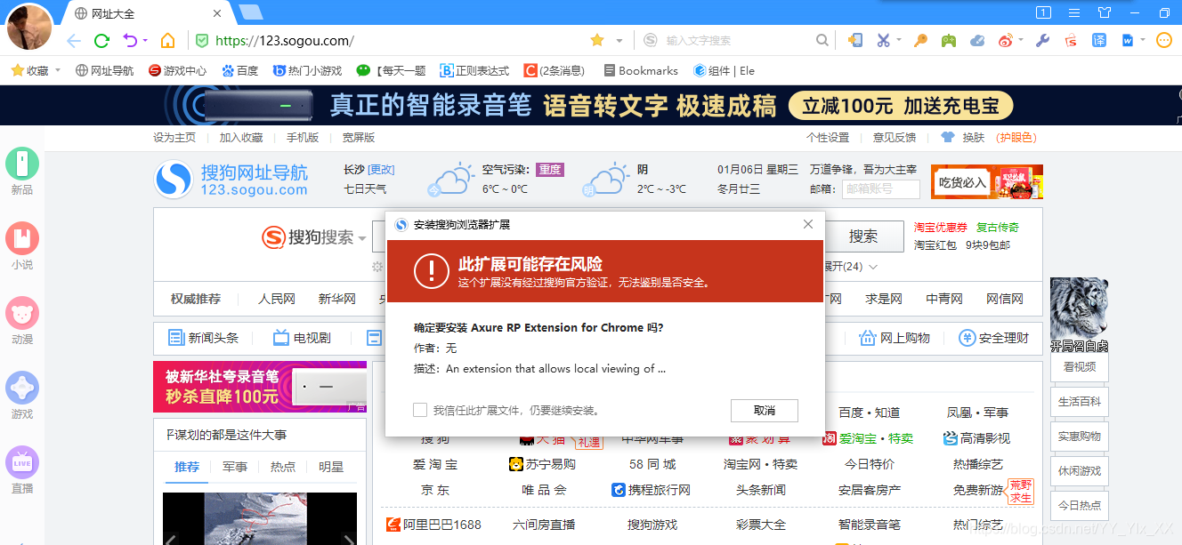The height and width of the screenshot is (545, 1182).
Task: Open the green gamepad icon
Action: [949, 40]
